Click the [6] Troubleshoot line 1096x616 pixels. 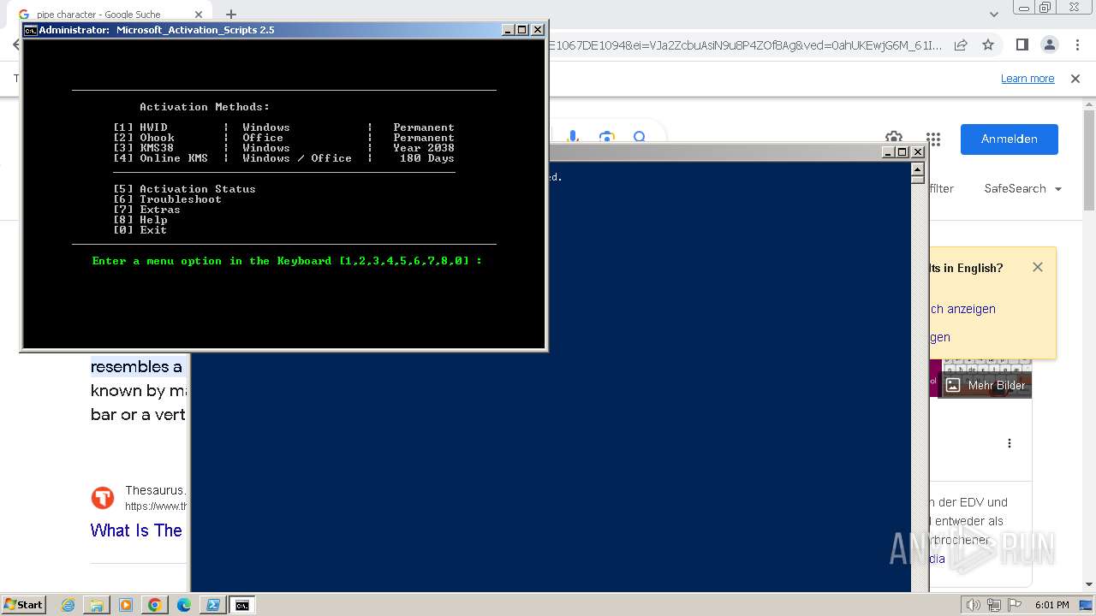pos(167,199)
